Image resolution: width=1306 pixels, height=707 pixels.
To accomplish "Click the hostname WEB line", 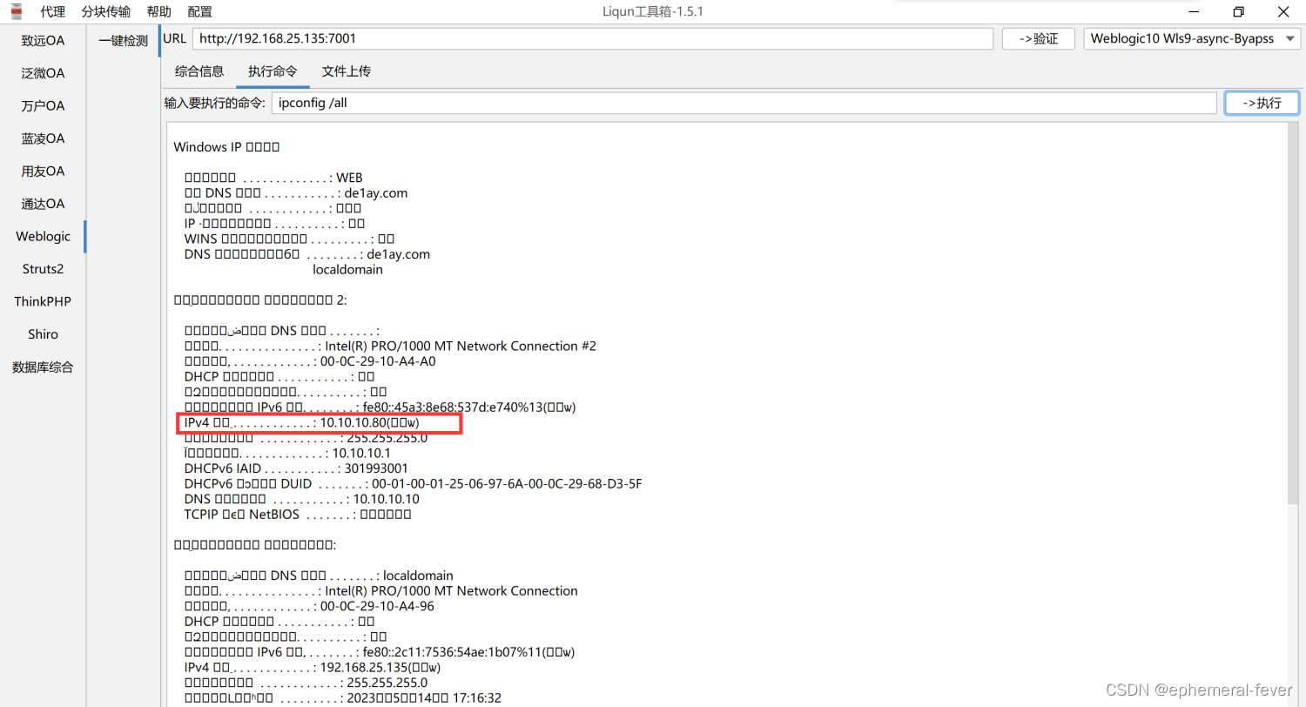I will [273, 178].
